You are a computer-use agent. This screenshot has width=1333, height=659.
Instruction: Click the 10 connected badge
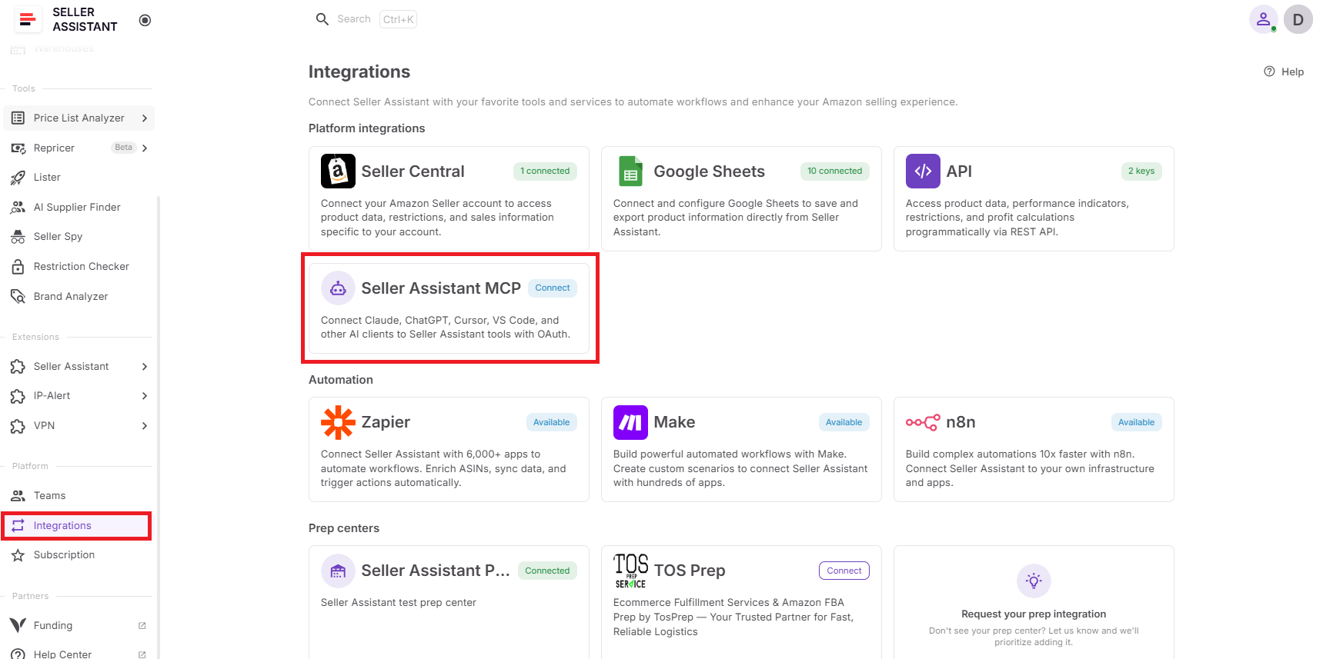835,171
